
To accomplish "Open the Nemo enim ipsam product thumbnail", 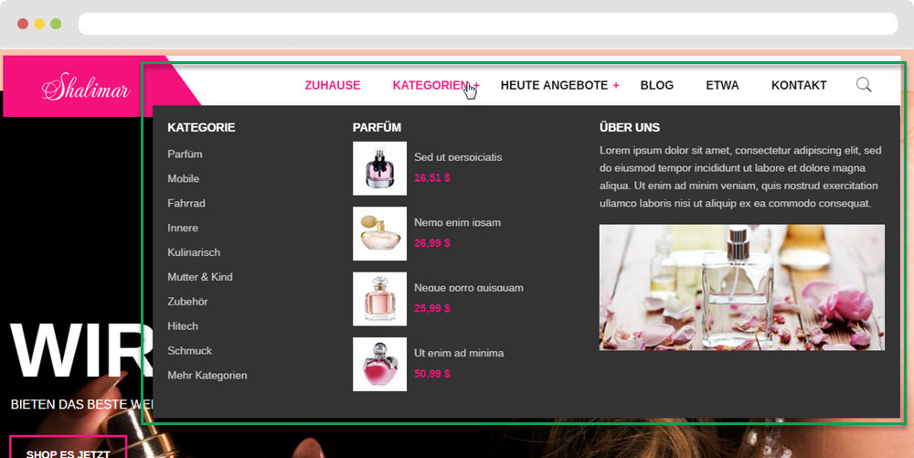I will click(379, 234).
